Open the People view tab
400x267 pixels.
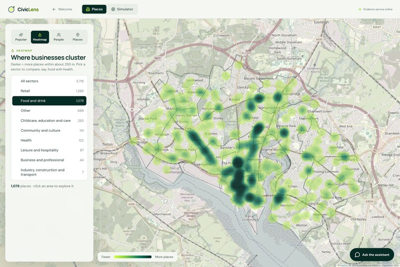click(x=59, y=37)
